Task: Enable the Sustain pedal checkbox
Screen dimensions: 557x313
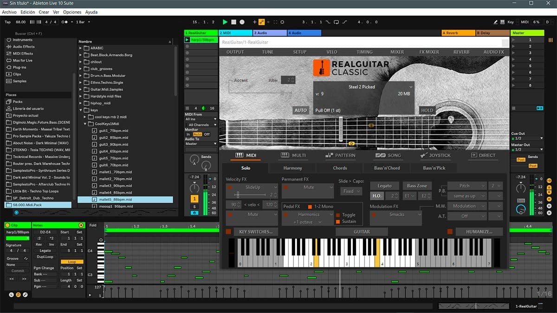Action: (x=338, y=222)
